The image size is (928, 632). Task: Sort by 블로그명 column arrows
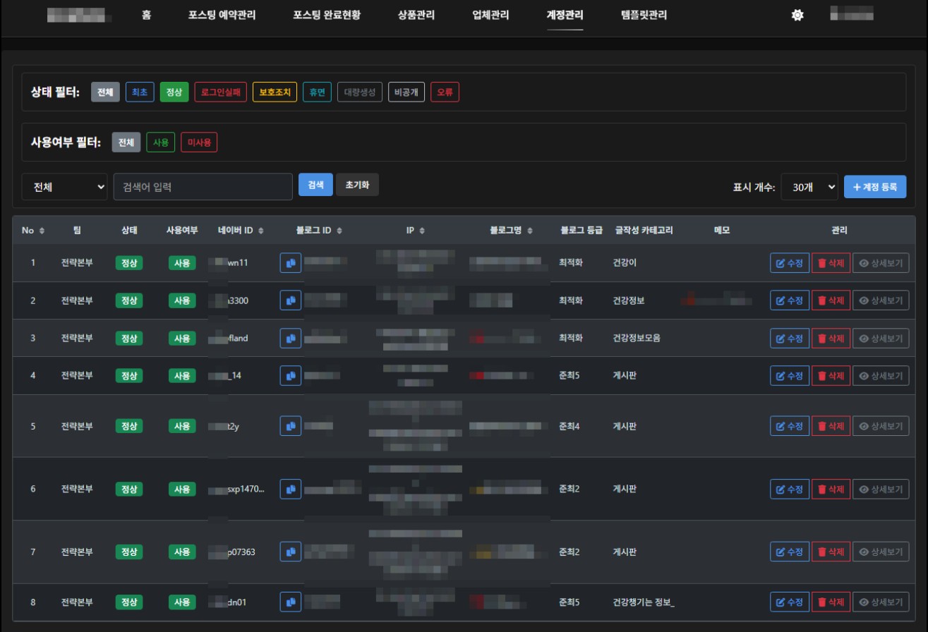point(529,231)
